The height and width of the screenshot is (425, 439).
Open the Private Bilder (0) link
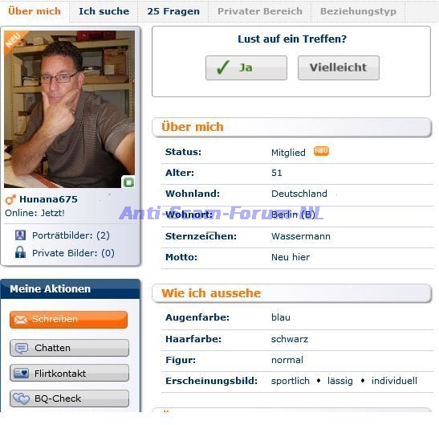tap(73, 253)
